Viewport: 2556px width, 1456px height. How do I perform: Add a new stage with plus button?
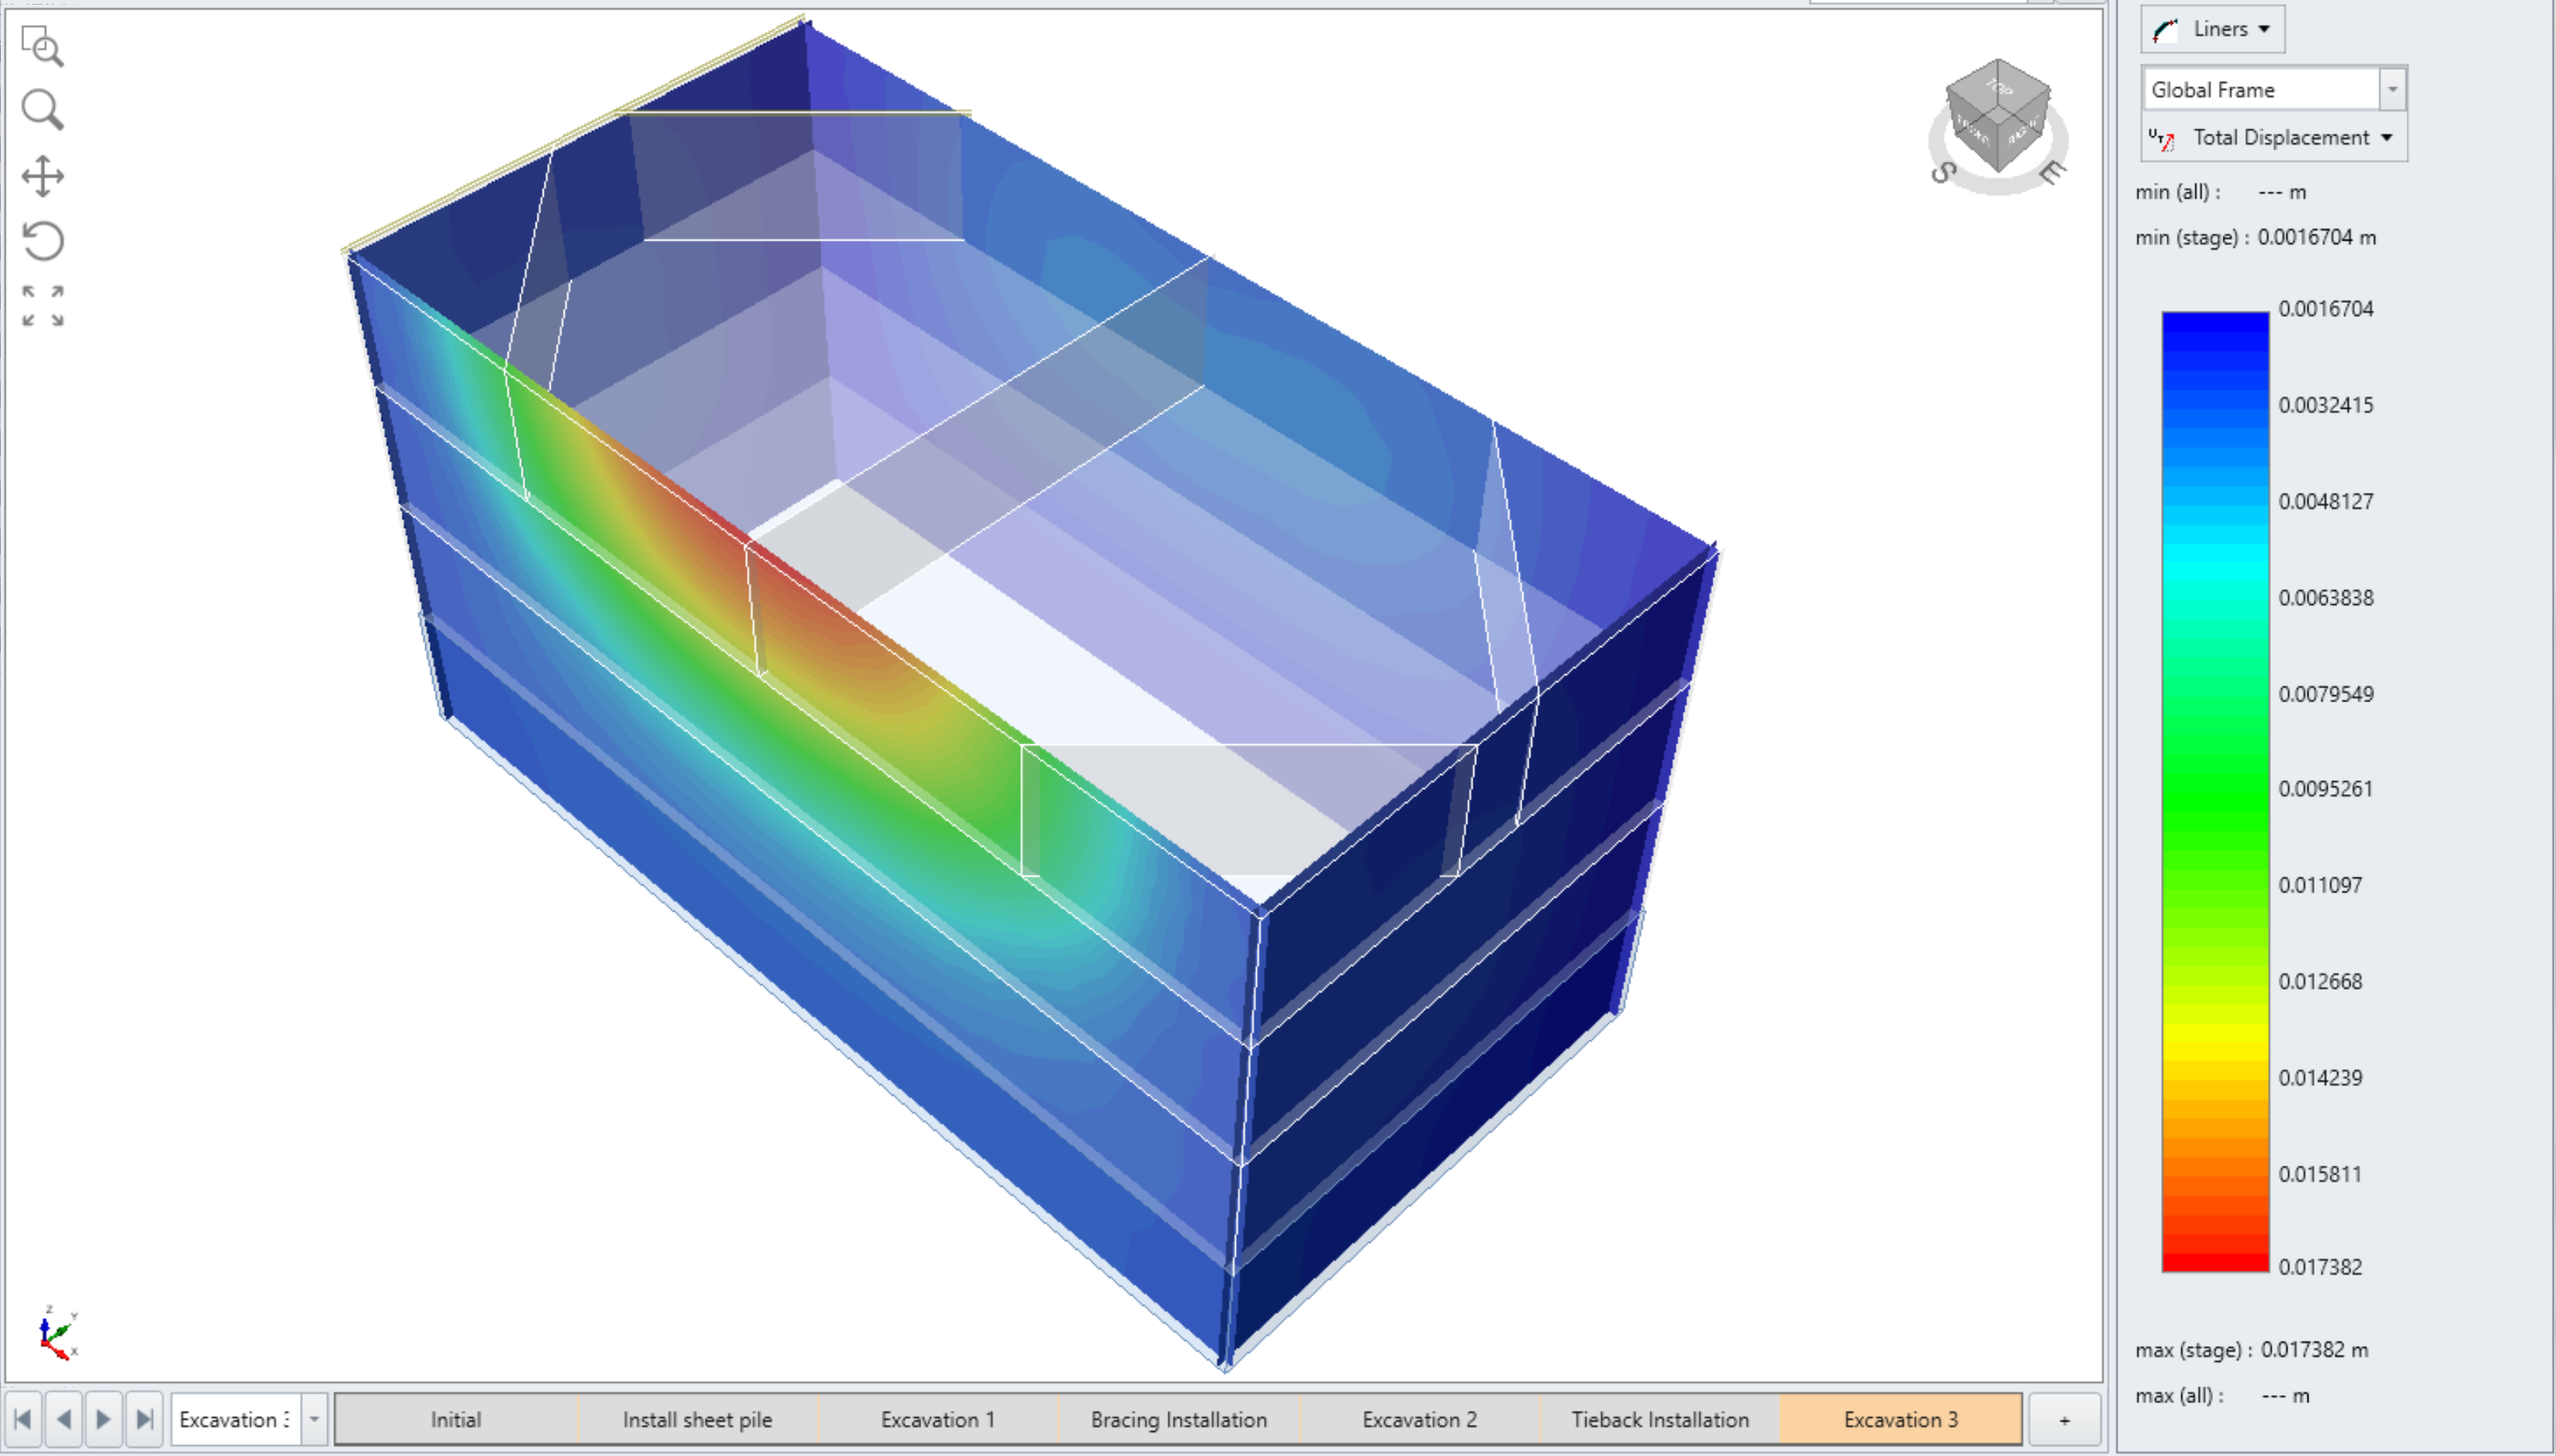click(x=2064, y=1420)
